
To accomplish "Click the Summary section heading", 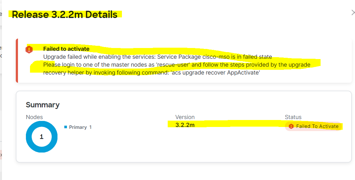I will (x=43, y=105).
